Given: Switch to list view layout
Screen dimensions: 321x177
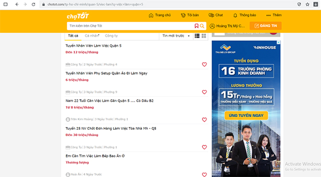Looking at the screenshot, I should 197,36.
